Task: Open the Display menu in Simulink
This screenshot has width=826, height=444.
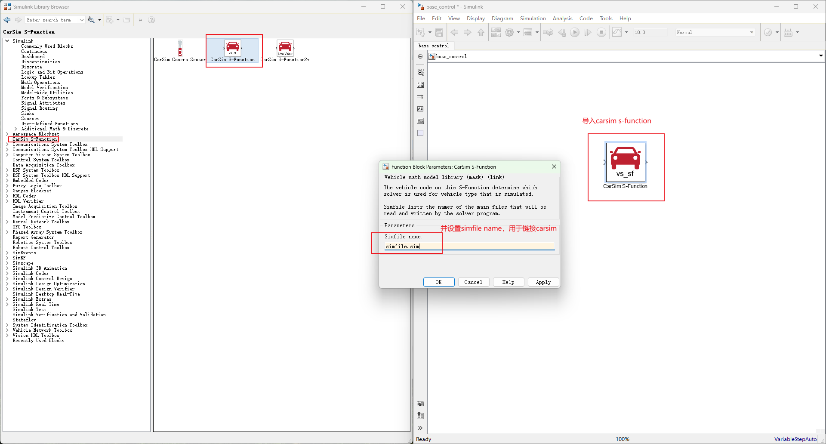Action: [x=475, y=18]
